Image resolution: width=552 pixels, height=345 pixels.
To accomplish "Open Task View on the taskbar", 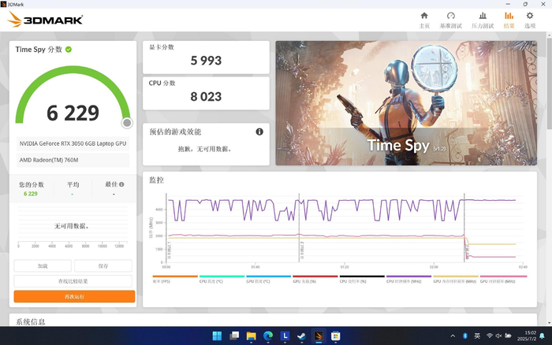I will (x=234, y=336).
